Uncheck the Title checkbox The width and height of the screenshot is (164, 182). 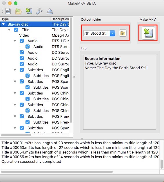coord(16,30)
